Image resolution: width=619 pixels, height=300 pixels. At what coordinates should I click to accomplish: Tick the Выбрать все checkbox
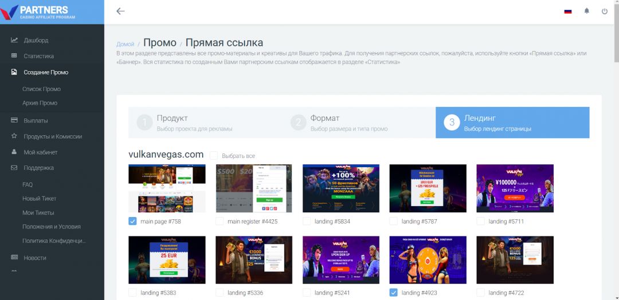click(x=214, y=156)
